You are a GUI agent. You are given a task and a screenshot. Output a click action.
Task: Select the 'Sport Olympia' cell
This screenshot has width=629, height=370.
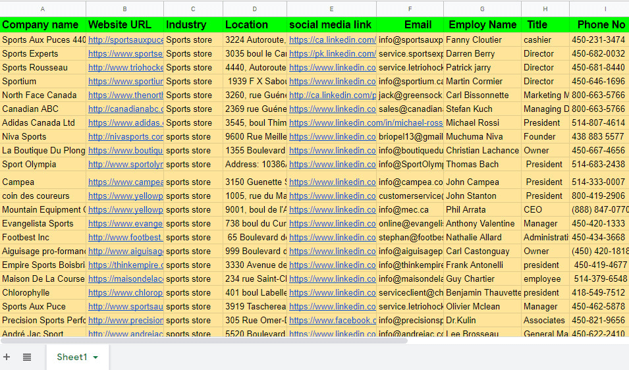click(43, 165)
